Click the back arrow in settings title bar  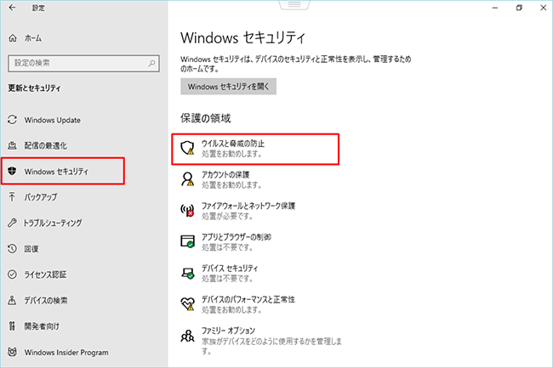tap(13, 8)
